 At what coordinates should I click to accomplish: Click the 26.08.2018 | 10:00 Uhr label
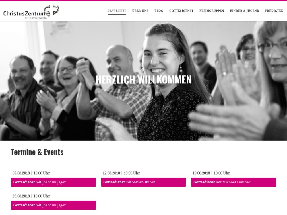pos(31,196)
